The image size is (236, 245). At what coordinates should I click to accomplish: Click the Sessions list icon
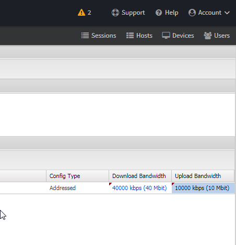(85, 36)
